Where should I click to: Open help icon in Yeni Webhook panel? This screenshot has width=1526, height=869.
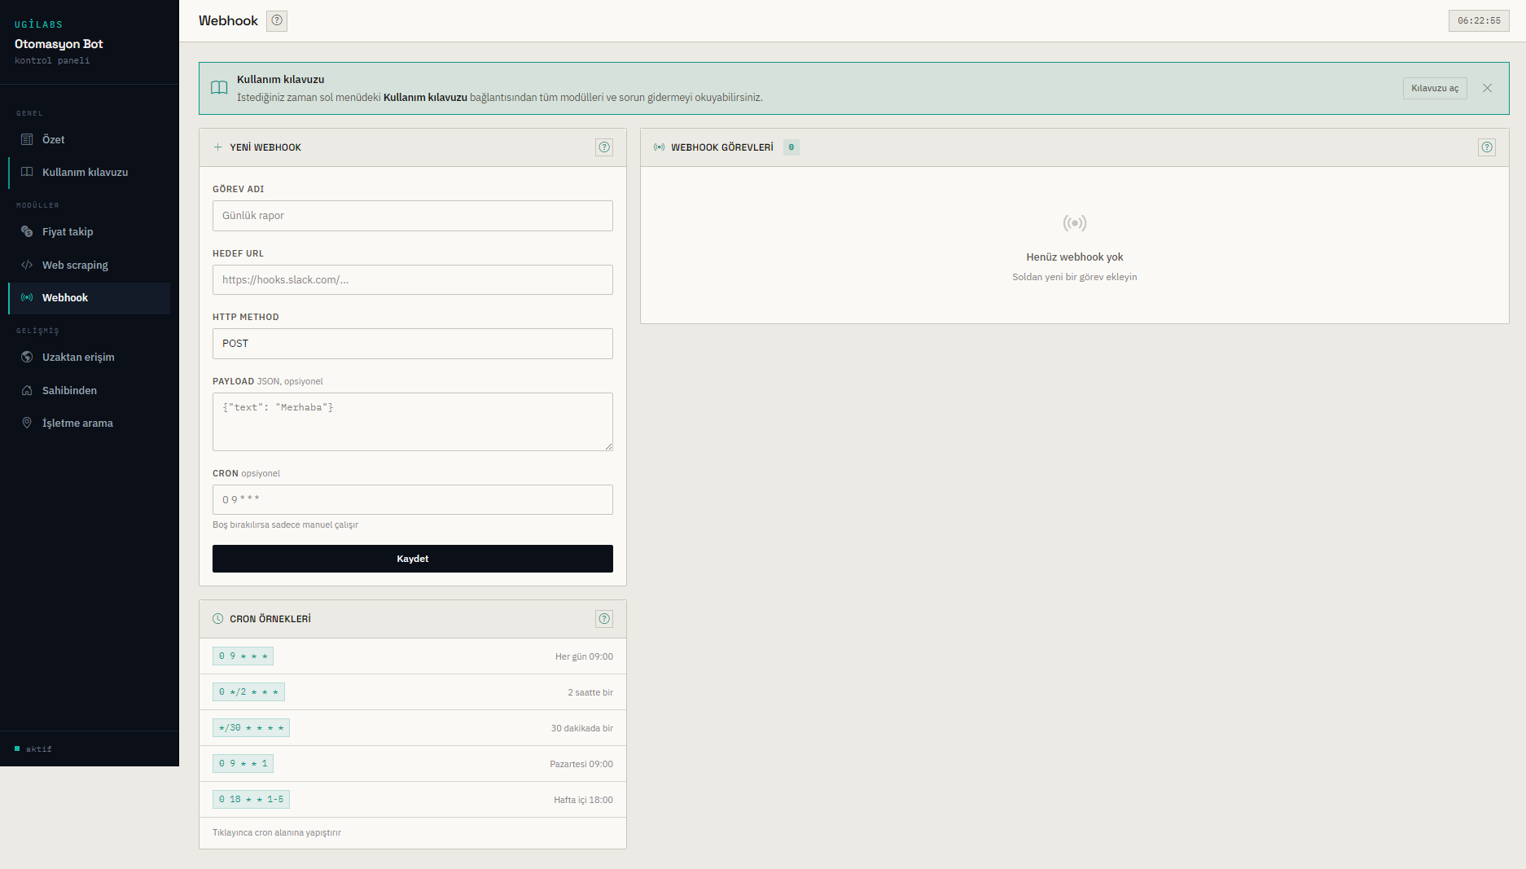click(604, 147)
